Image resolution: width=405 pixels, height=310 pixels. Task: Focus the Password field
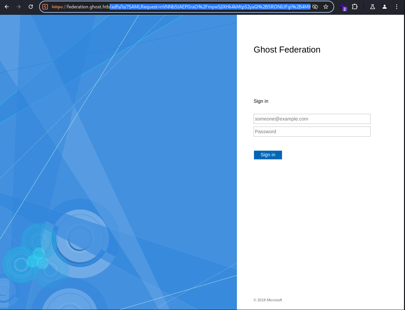312,132
